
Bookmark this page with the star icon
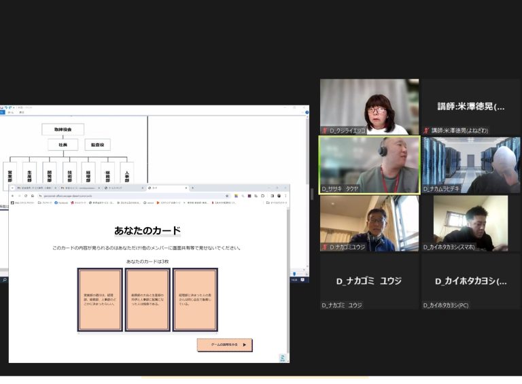(x=227, y=196)
